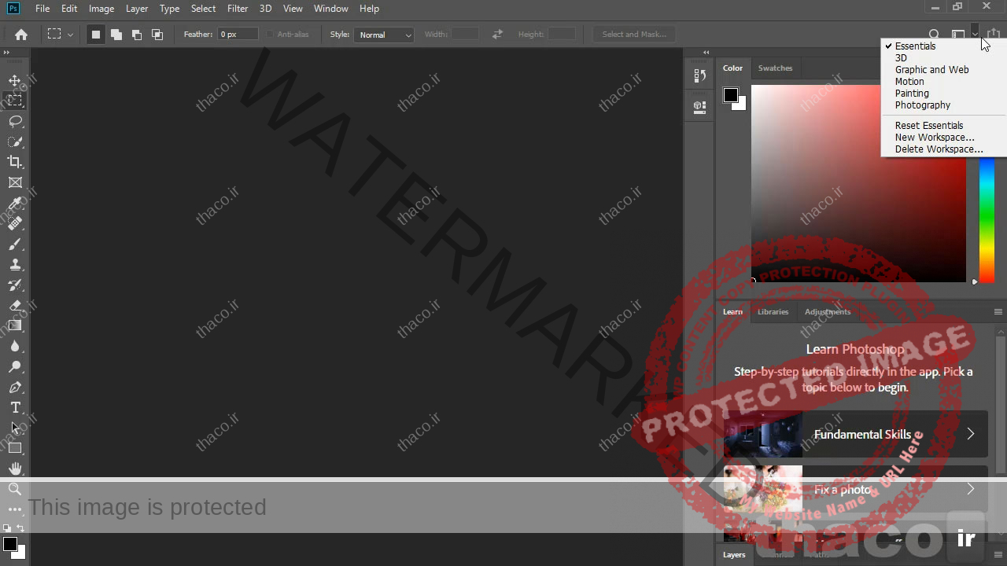Switch to the Libraries tab
This screenshot has width=1007, height=566.
773,312
